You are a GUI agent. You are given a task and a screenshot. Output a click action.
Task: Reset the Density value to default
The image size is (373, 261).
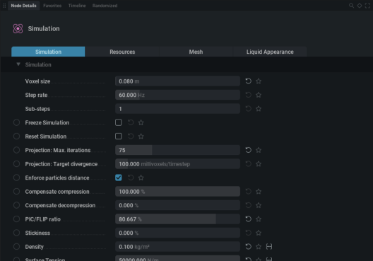pos(249,246)
